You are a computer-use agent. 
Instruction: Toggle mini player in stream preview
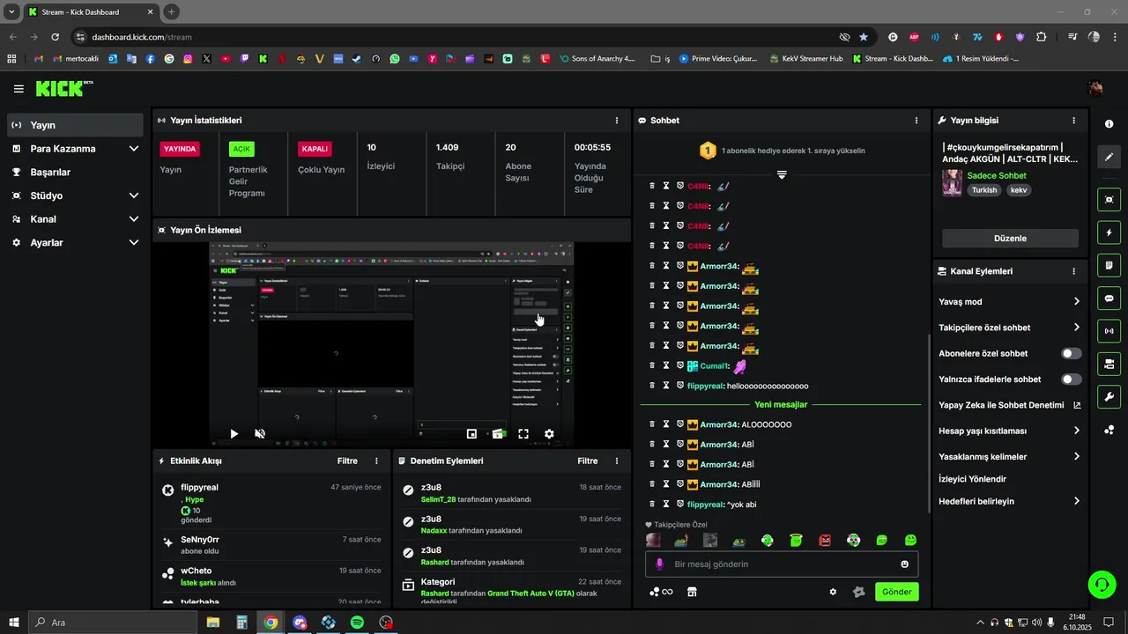[471, 433]
